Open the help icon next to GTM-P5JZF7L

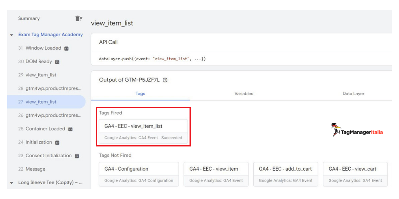coord(165,80)
